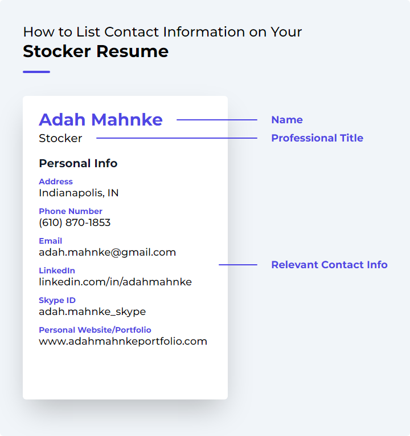
Task: Click the Skype ID label
Action: (57, 300)
